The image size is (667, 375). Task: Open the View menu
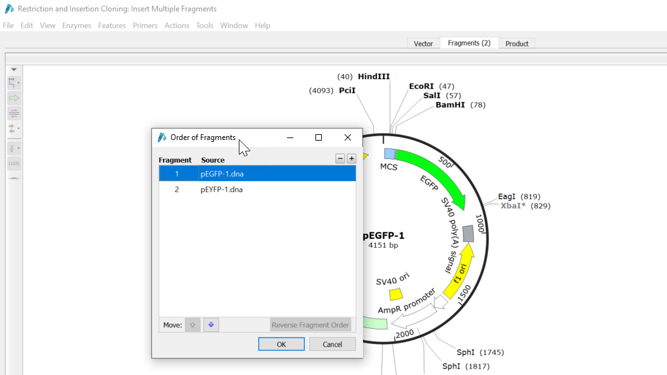click(48, 25)
